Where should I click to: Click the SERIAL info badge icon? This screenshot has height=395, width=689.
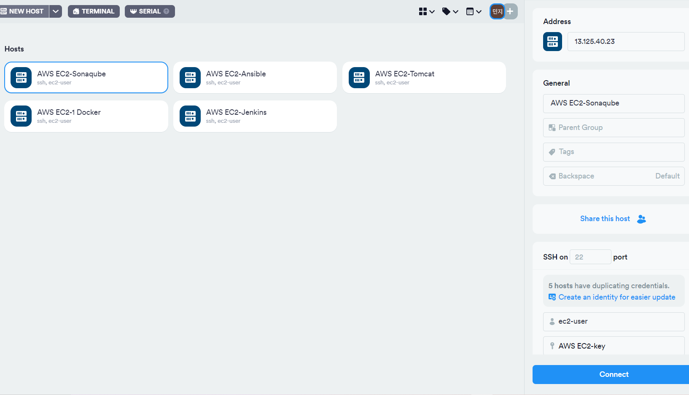(x=167, y=11)
